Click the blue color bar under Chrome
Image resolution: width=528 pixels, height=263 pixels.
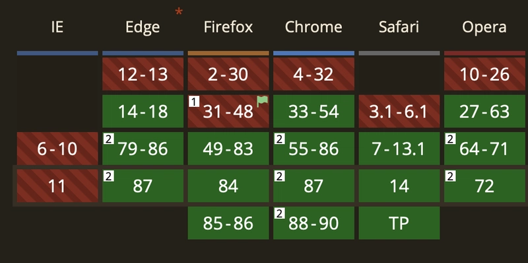pos(313,53)
